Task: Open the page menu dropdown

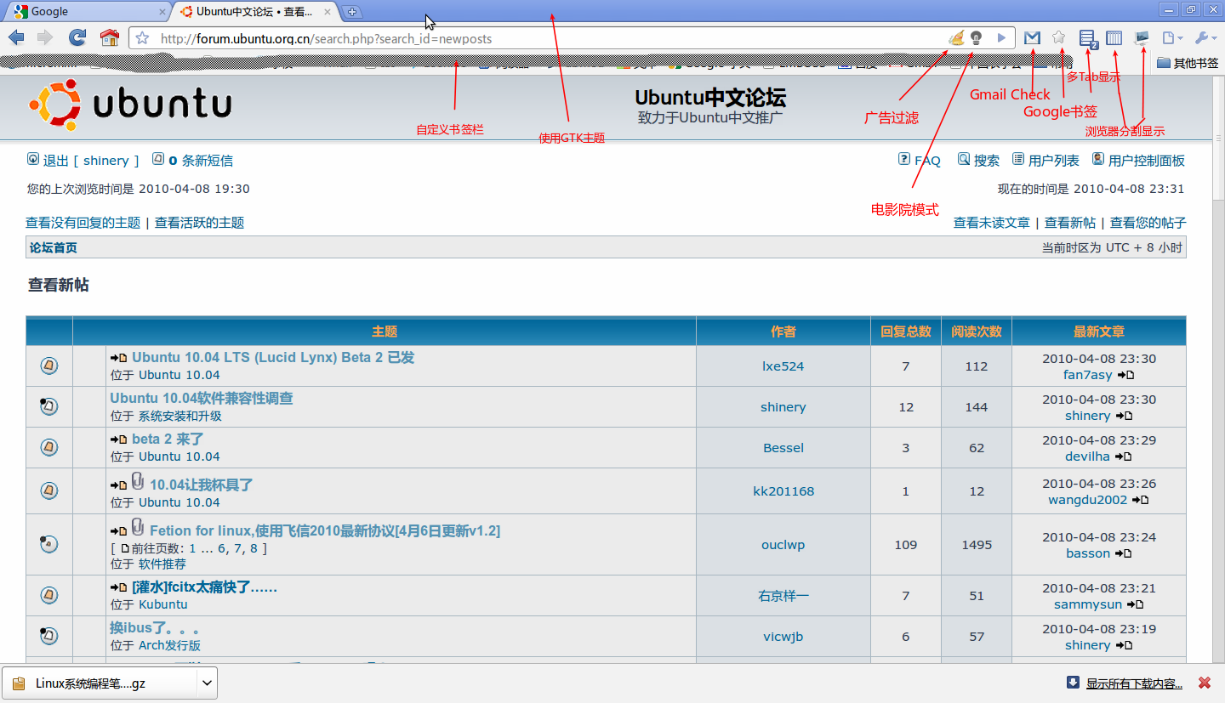Action: tap(1172, 37)
